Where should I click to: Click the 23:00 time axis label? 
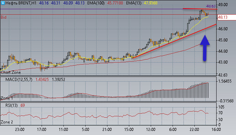pos(20,130)
